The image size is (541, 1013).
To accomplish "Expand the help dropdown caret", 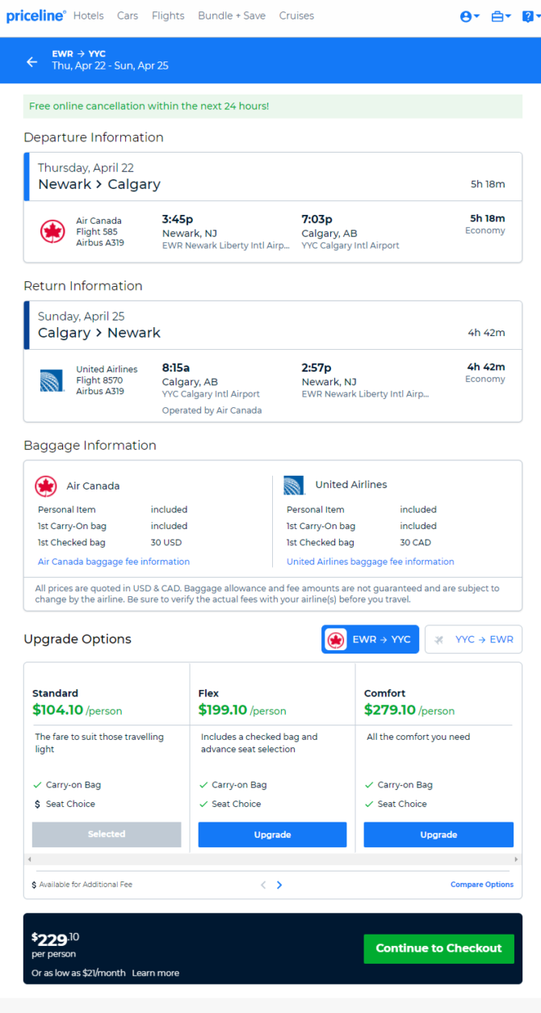I will pos(538,17).
